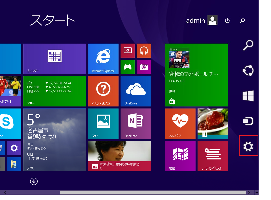
Task: Open the Share charm
Action: [x=248, y=70]
